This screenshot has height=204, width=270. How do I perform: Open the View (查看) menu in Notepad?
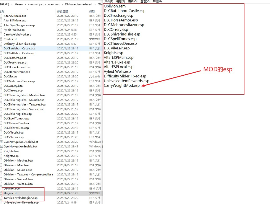(x=145, y=1)
